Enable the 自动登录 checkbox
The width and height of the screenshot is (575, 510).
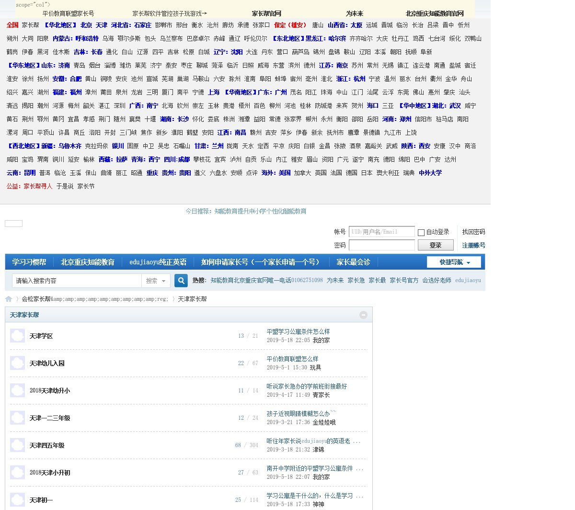421,232
